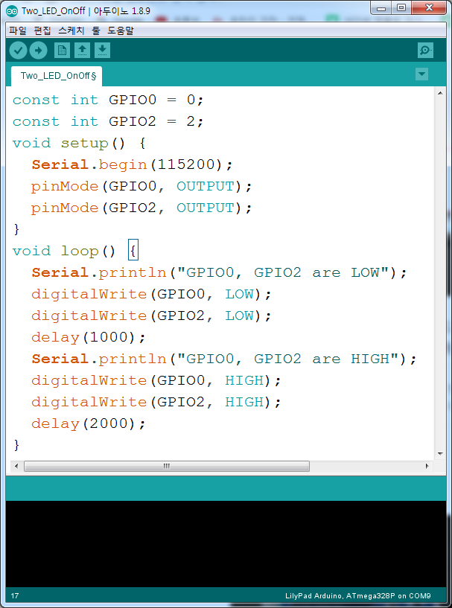Click the Upload (arrow) toolbar button
The width and height of the screenshot is (452, 608).
(39, 51)
